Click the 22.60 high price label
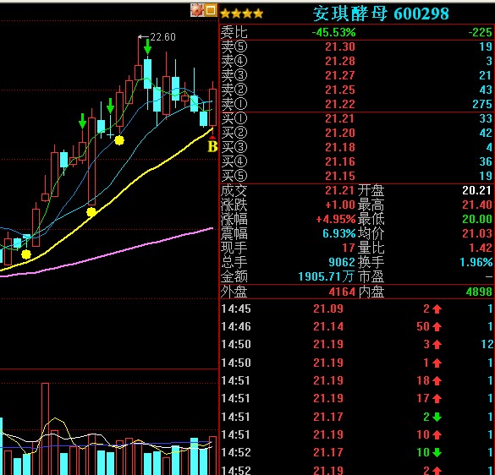 point(162,37)
